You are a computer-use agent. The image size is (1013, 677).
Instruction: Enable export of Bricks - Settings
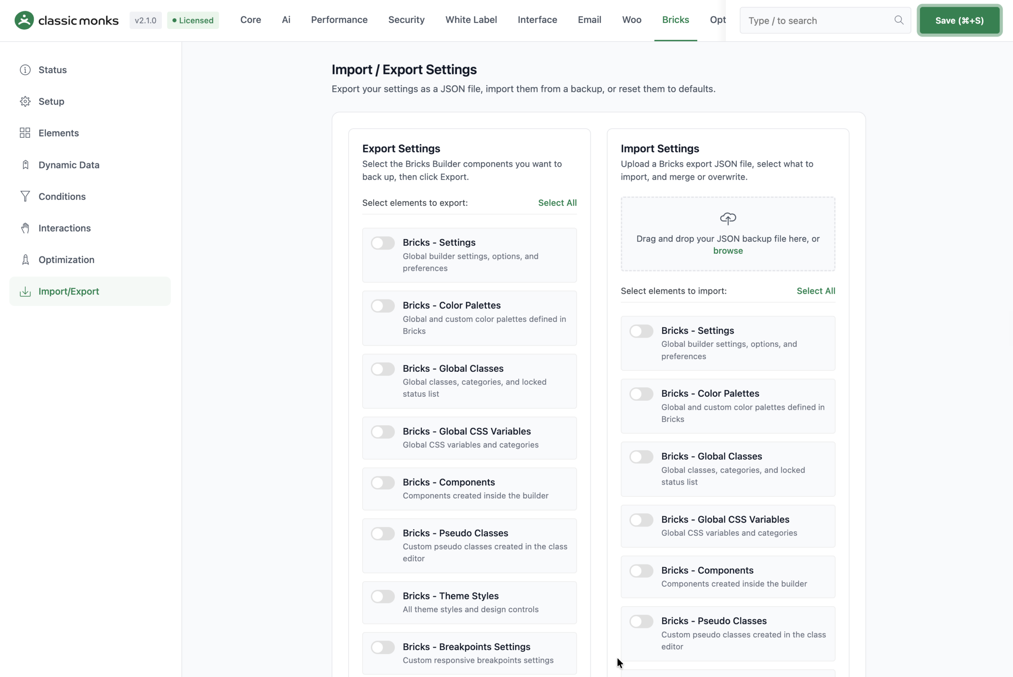point(383,243)
